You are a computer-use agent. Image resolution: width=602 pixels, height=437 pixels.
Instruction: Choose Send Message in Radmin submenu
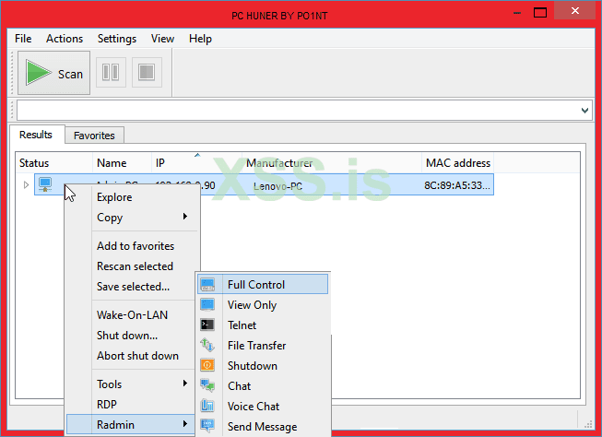263,426
